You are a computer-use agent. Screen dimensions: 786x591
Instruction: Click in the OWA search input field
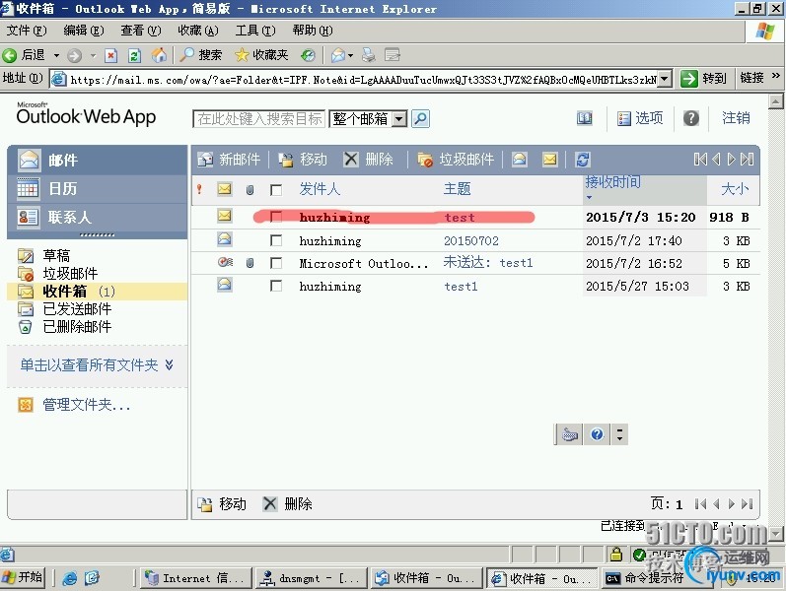(259, 119)
